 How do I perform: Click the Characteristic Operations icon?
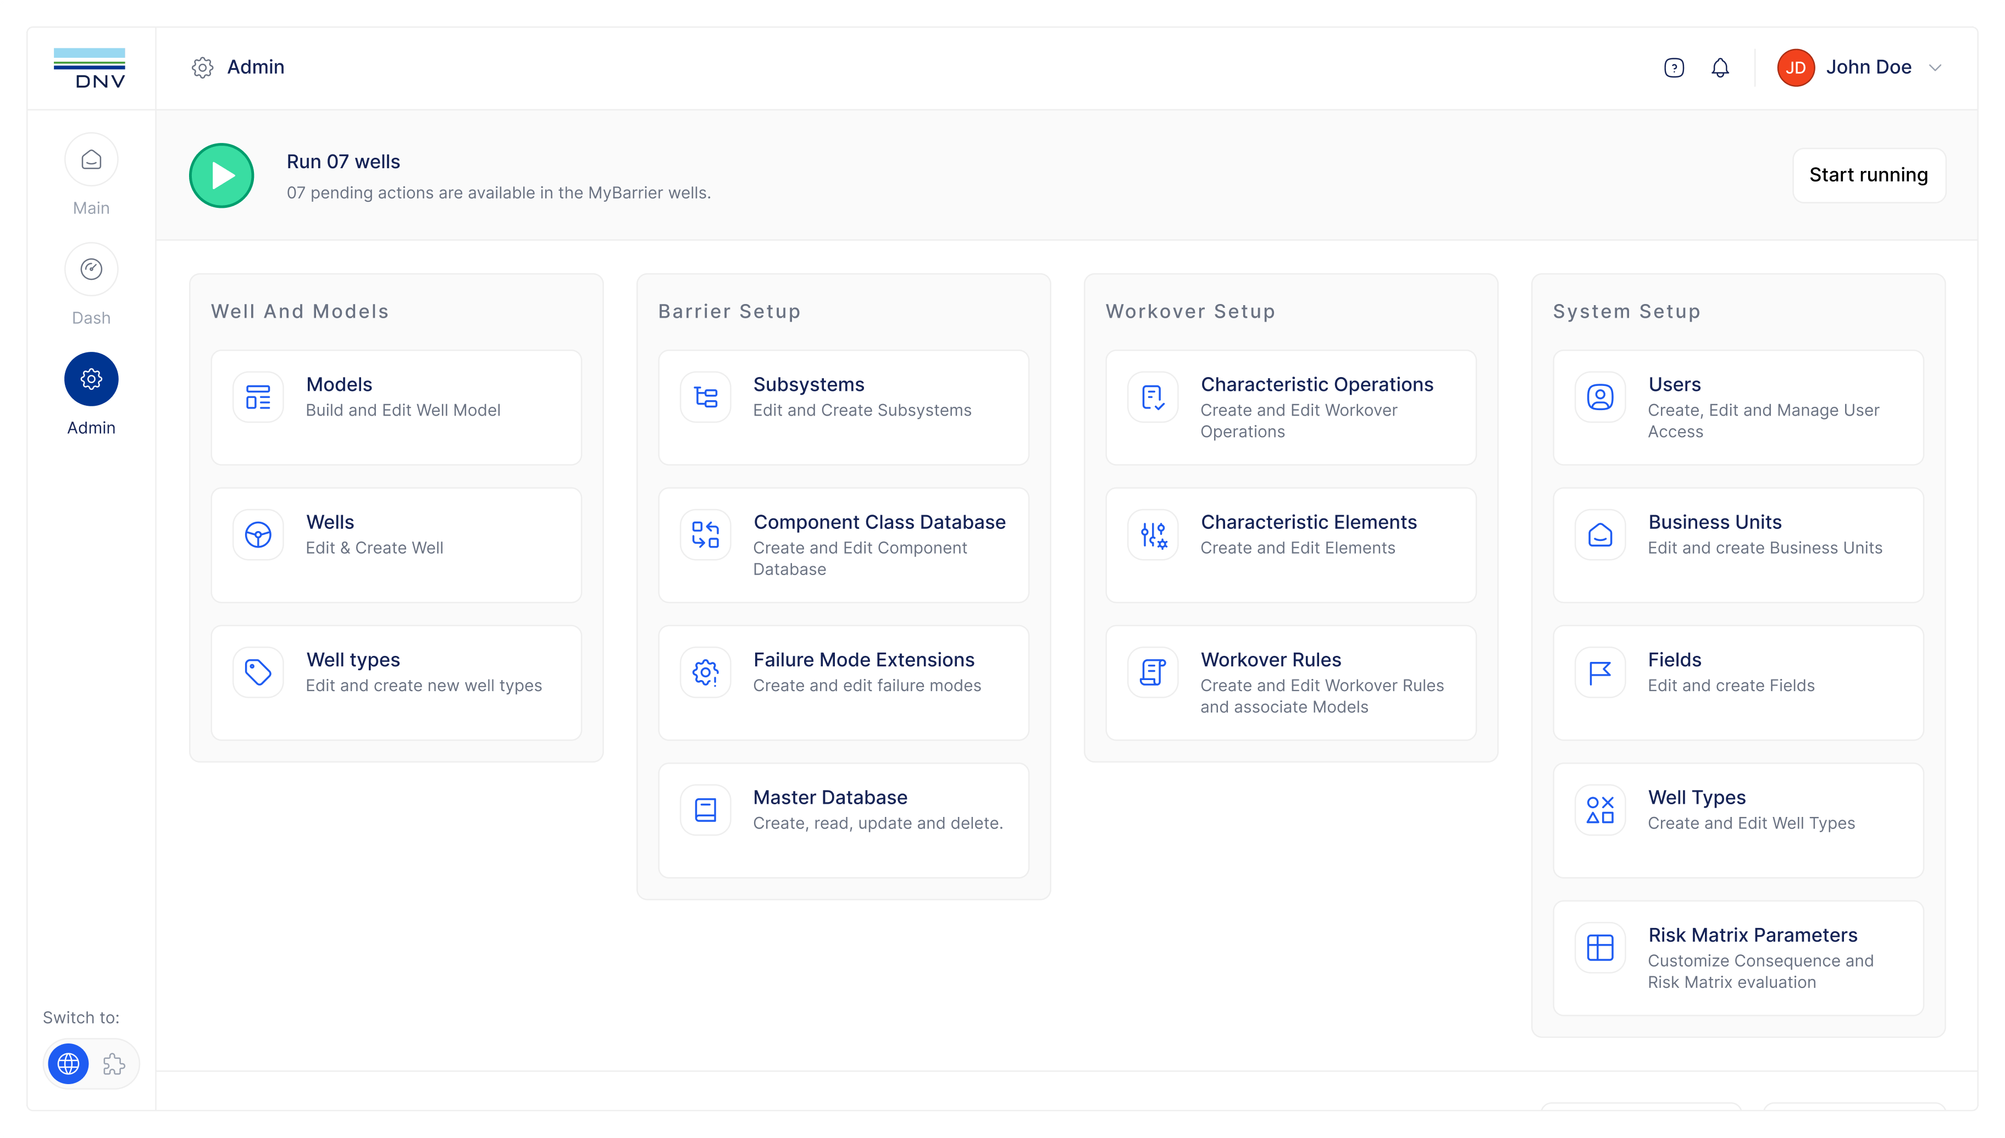(x=1153, y=397)
